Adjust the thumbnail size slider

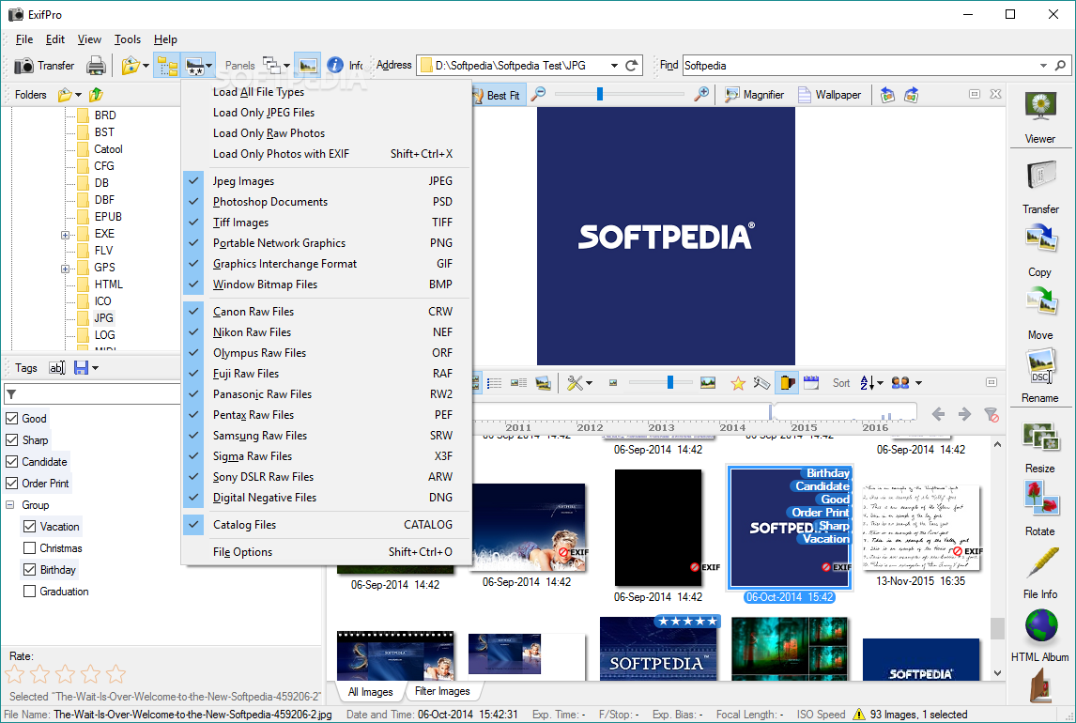point(669,383)
